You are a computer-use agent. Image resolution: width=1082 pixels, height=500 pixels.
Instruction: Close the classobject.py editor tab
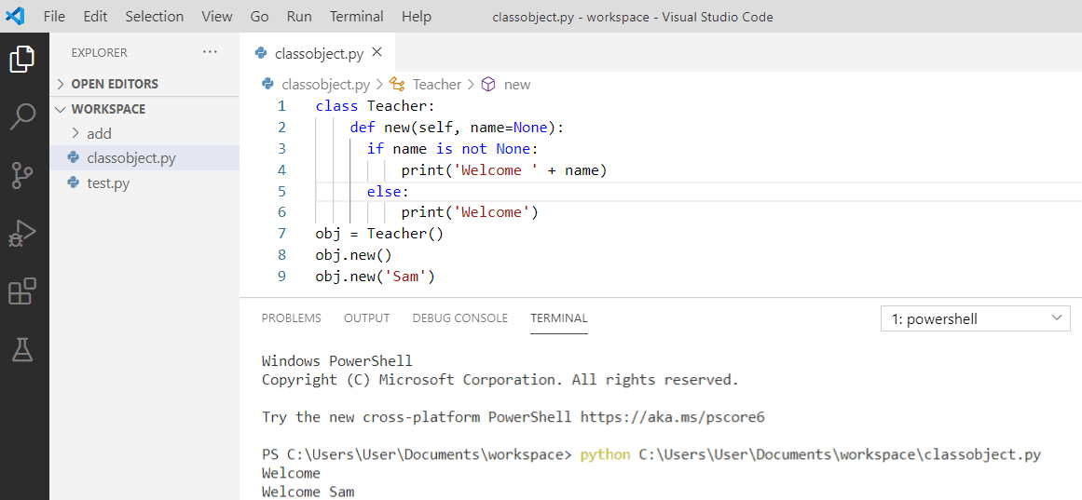pos(377,52)
